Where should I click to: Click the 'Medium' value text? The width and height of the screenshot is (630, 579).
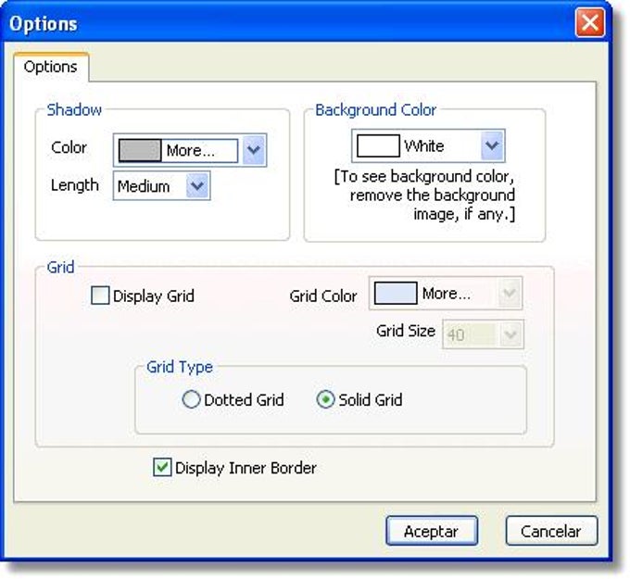(144, 186)
